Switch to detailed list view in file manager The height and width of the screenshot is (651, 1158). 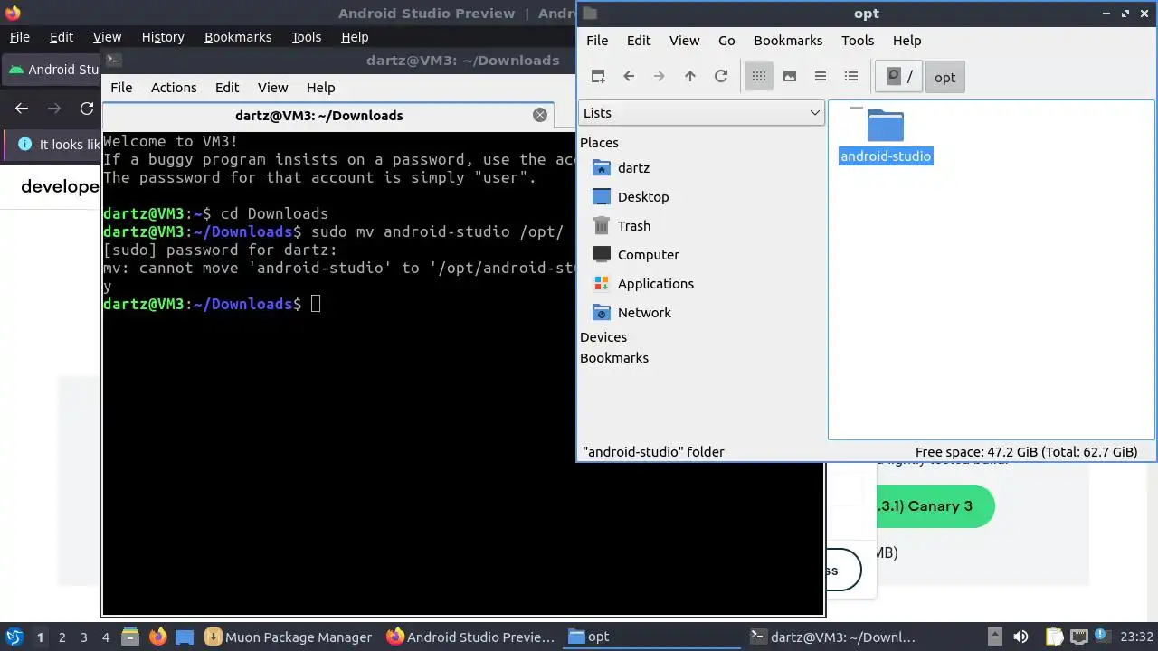(851, 76)
